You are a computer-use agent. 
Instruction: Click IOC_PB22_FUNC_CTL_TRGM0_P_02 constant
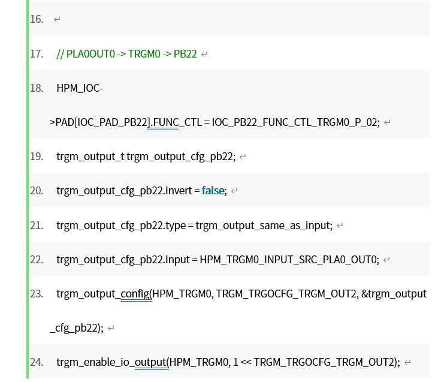(294, 122)
